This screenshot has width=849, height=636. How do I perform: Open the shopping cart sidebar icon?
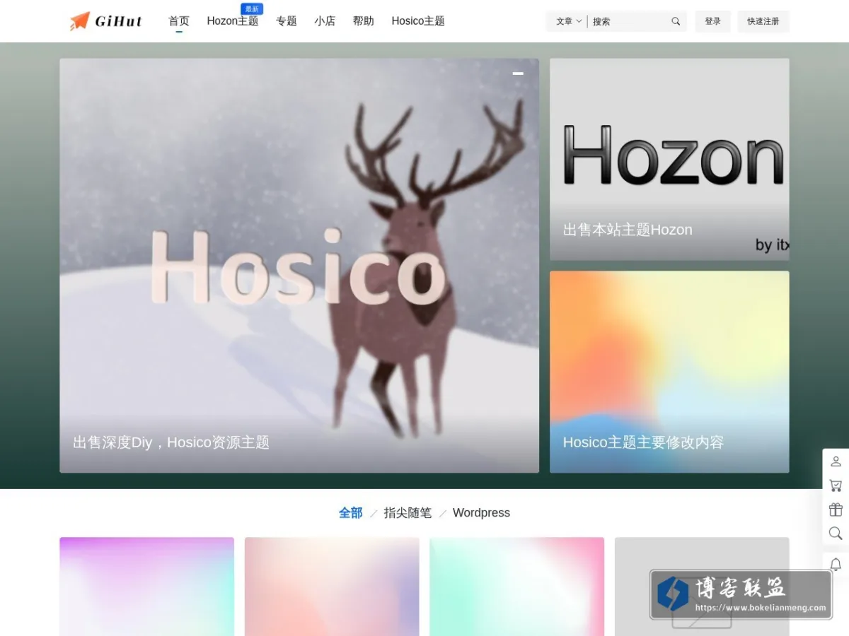point(836,485)
